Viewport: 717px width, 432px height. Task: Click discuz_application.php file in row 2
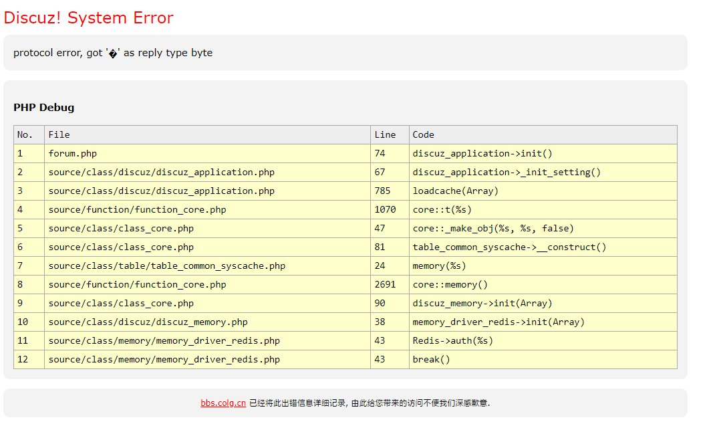[x=207, y=173]
